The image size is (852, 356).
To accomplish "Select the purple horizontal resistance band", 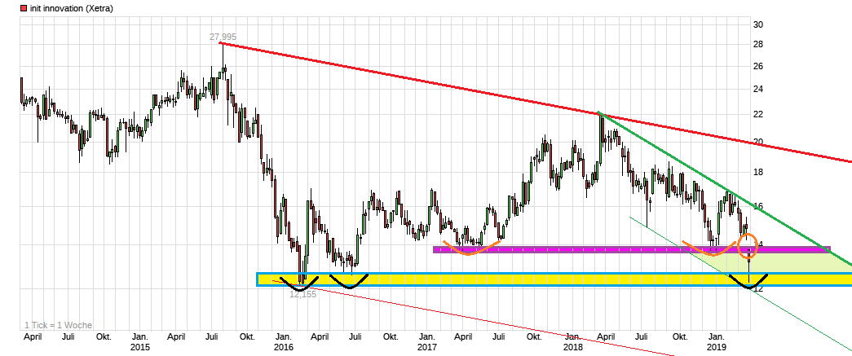I will (571, 249).
